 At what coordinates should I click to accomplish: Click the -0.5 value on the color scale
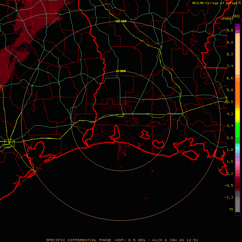pyautogui.click(x=229, y=186)
